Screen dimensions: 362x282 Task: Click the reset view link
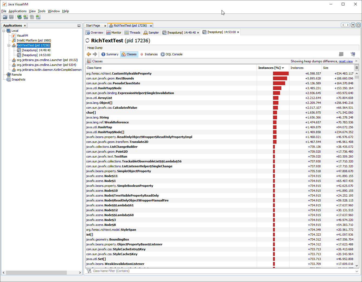tap(345, 61)
